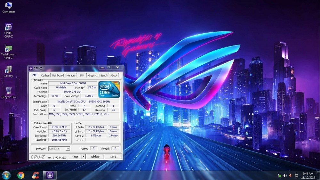Click the Threads count field
320x180 pixels.
[x=115, y=149]
